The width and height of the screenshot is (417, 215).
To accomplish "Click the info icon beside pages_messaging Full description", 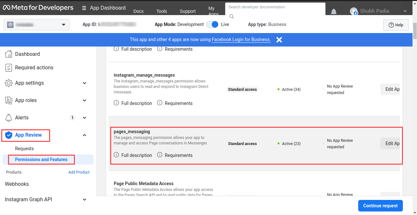I will [x=116, y=155].
